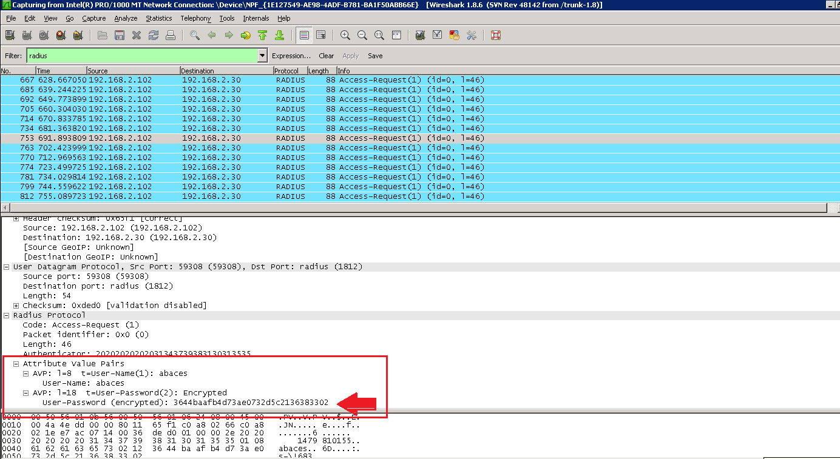Open the capture interfaces list icon
Viewport: 840px width, 459px height.
pyautogui.click(x=8, y=35)
